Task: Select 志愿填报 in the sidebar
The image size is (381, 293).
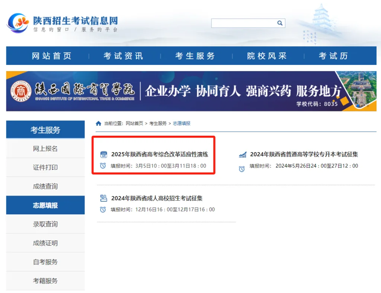Action: click(x=45, y=205)
